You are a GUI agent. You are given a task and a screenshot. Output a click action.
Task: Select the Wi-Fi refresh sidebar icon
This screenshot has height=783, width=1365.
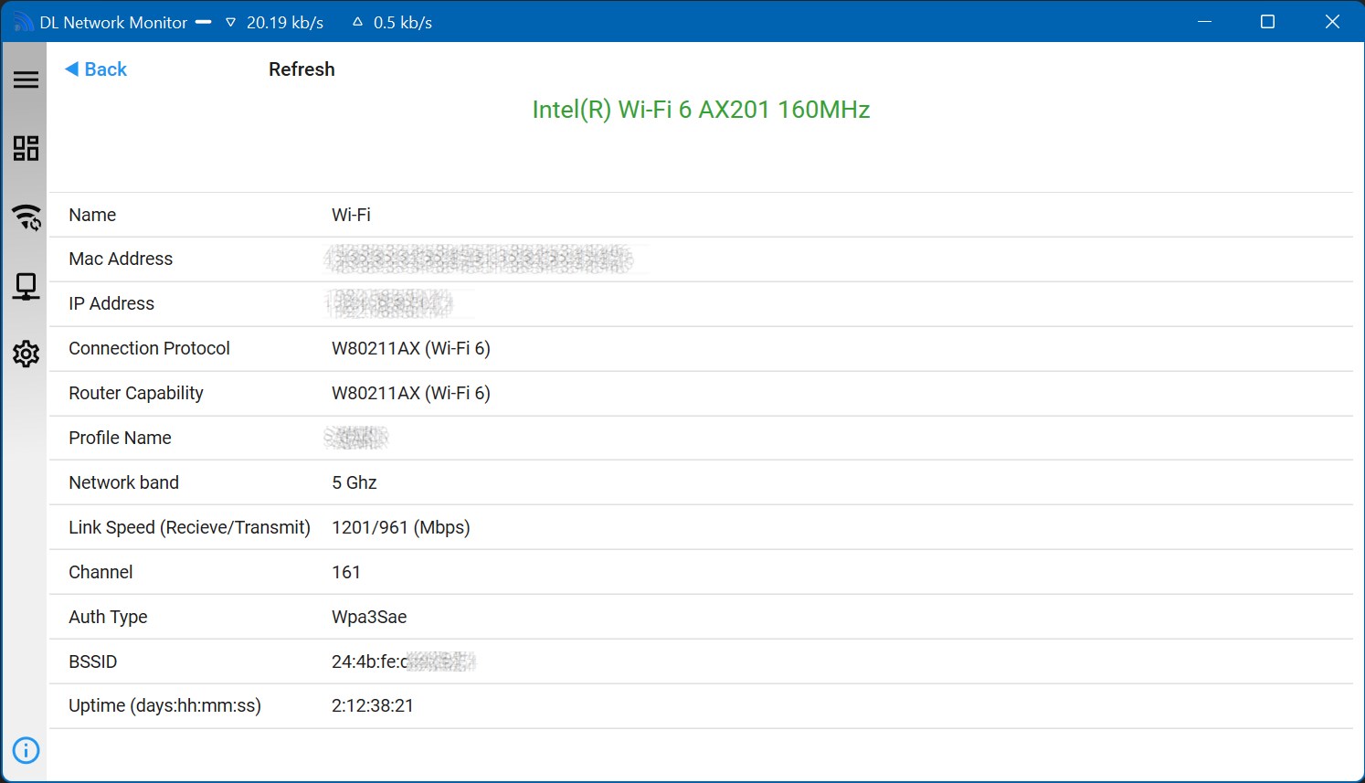[x=26, y=217]
